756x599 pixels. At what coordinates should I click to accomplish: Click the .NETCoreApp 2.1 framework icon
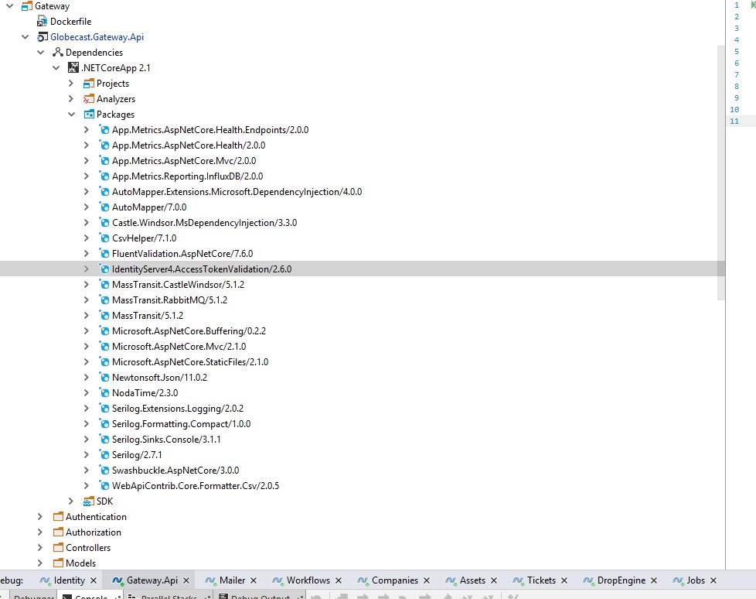[x=73, y=67]
